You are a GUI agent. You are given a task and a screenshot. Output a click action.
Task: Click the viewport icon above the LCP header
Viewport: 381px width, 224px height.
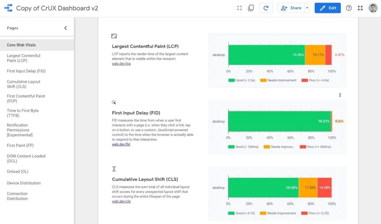coord(113,36)
